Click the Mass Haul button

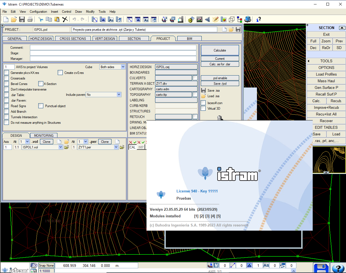tap(326, 81)
